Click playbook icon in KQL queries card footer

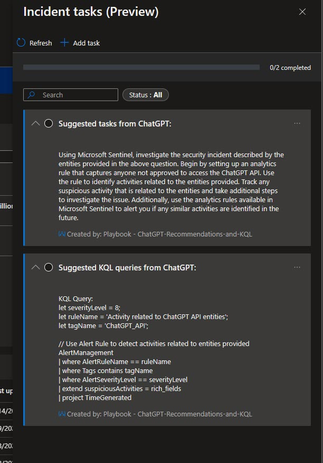[x=62, y=414]
